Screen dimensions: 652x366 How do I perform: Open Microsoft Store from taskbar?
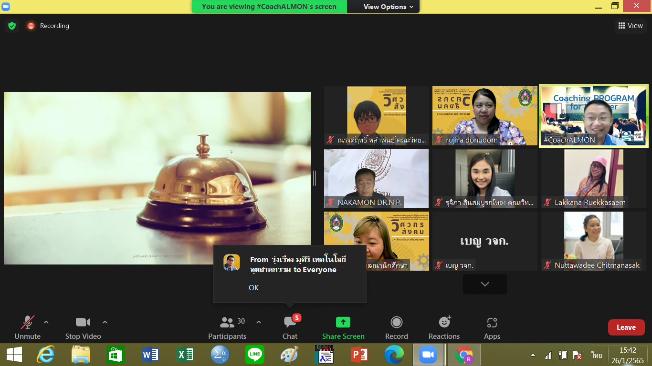click(116, 355)
